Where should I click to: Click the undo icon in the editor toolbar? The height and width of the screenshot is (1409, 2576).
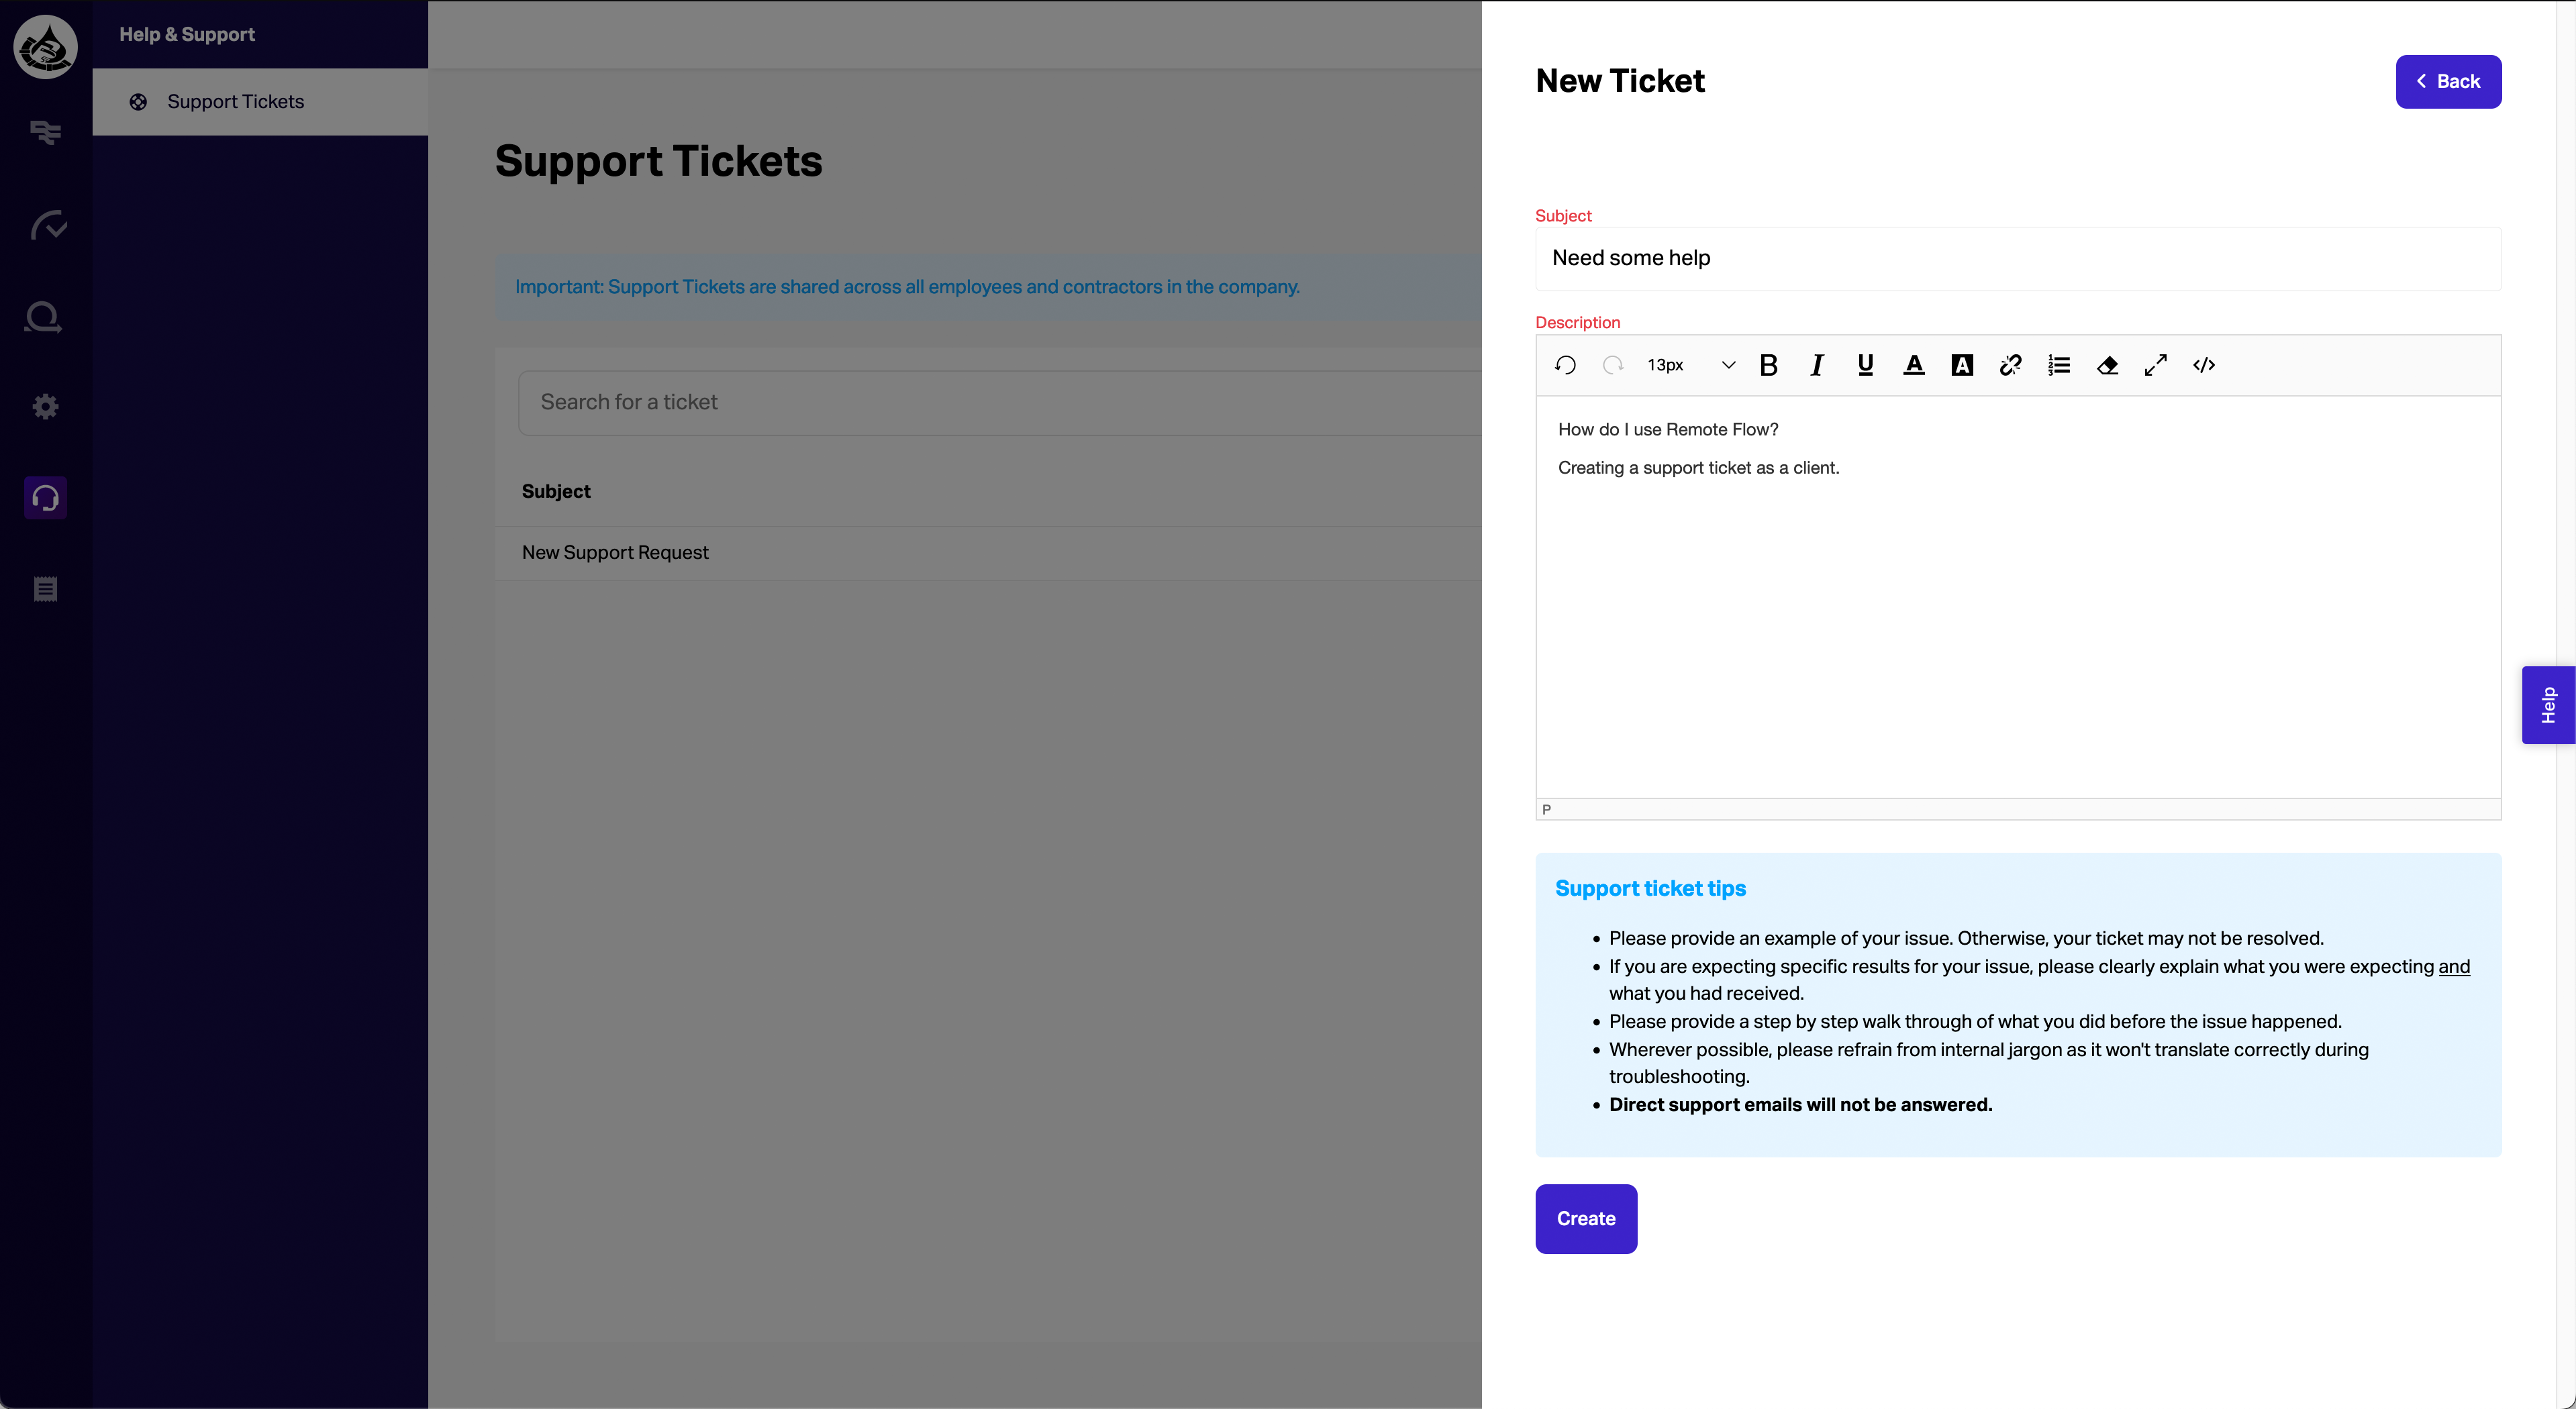pos(1565,365)
